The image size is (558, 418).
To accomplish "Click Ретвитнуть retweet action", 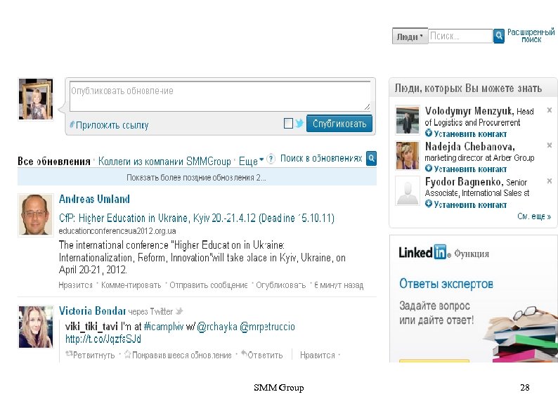I will 90,355.
